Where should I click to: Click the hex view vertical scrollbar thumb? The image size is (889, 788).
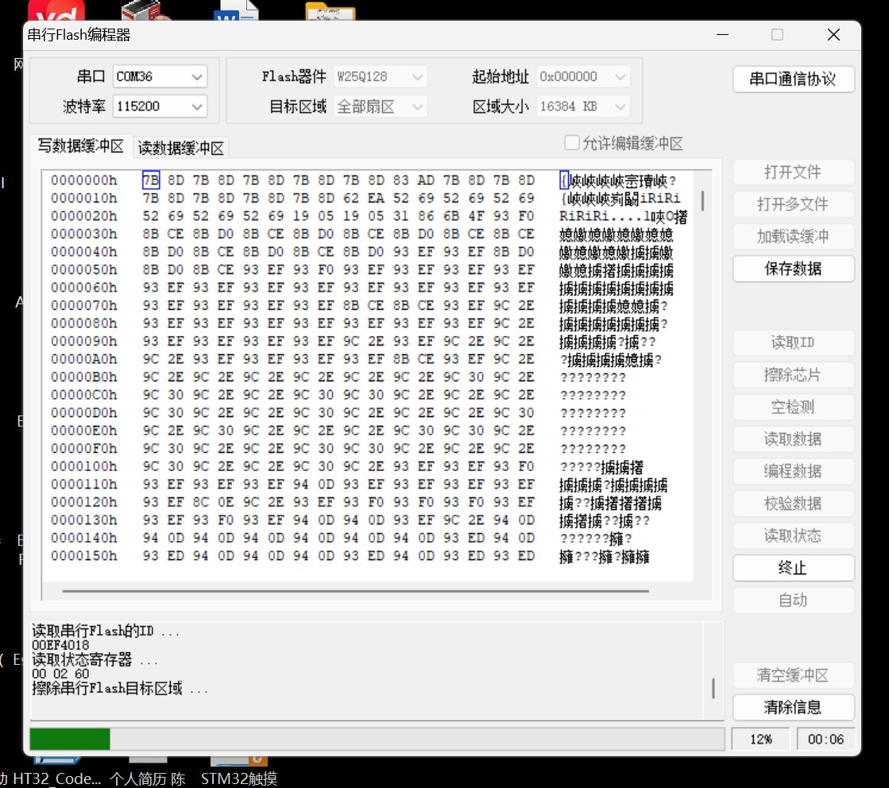[703, 201]
